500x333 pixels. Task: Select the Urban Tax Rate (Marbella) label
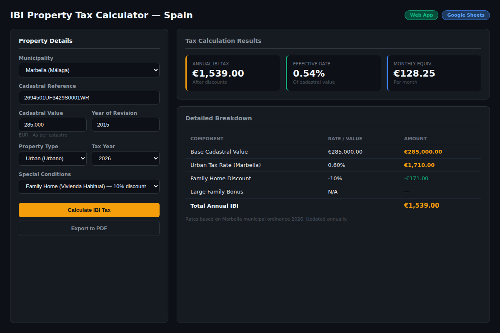pos(225,165)
